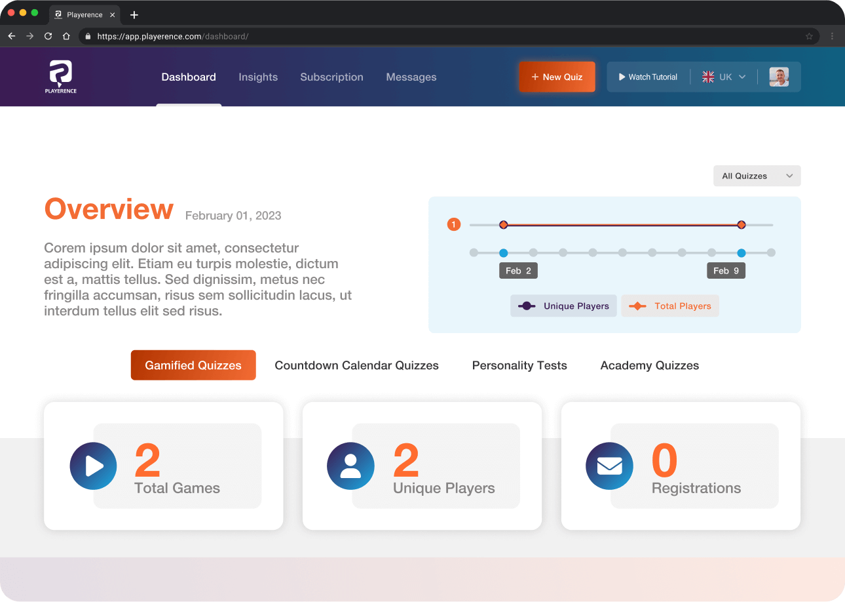Click the Registrations label

[696, 488]
